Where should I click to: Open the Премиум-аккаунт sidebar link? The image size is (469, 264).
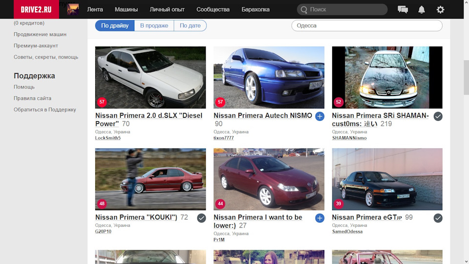(x=36, y=46)
